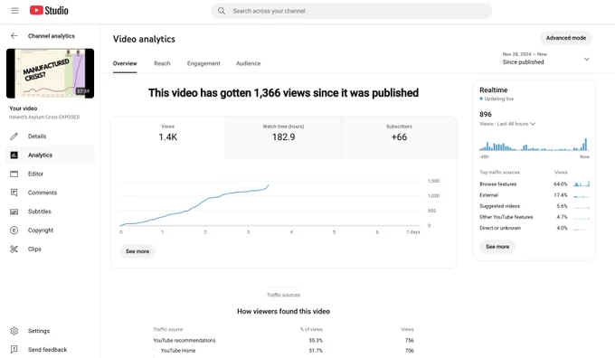This screenshot has width=615, height=358.
Task: Open the hamburger navigation menu
Action: 14,11
